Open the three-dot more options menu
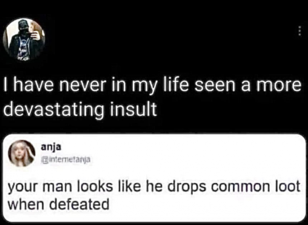This screenshot has height=225, width=308. point(299,31)
